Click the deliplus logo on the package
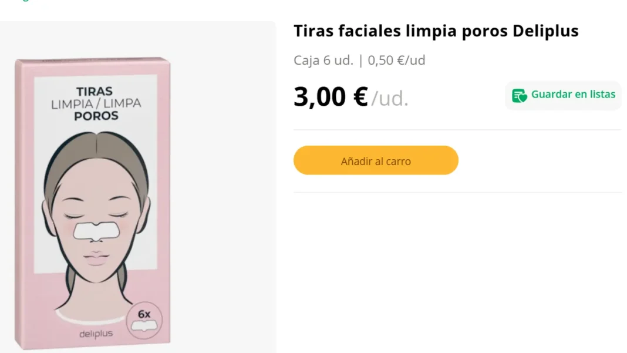This screenshot has width=627, height=353. 96,334
